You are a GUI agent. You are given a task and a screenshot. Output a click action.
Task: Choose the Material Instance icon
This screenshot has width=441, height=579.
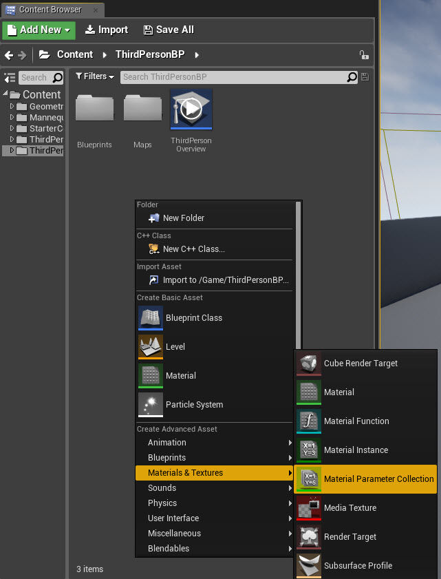[309, 450]
